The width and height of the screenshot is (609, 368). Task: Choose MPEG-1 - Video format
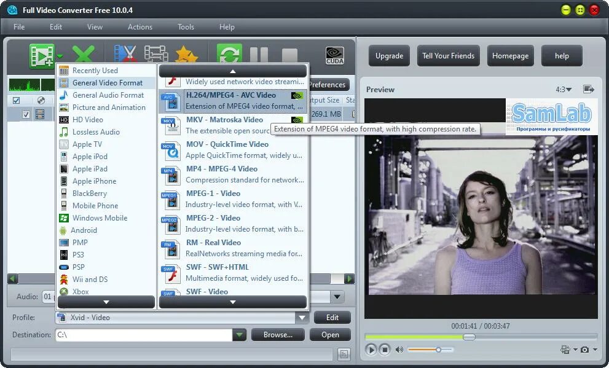click(233, 199)
